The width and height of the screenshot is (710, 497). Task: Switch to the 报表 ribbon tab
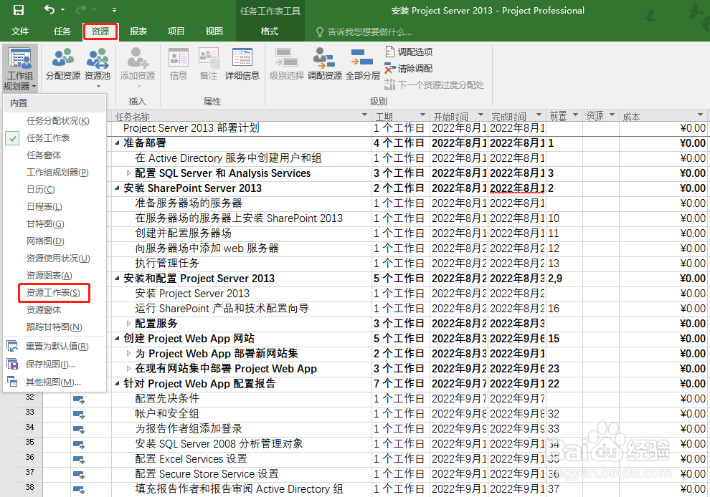[138, 32]
